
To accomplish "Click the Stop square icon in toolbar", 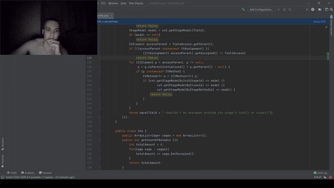I will pyautogui.click(x=307, y=9).
